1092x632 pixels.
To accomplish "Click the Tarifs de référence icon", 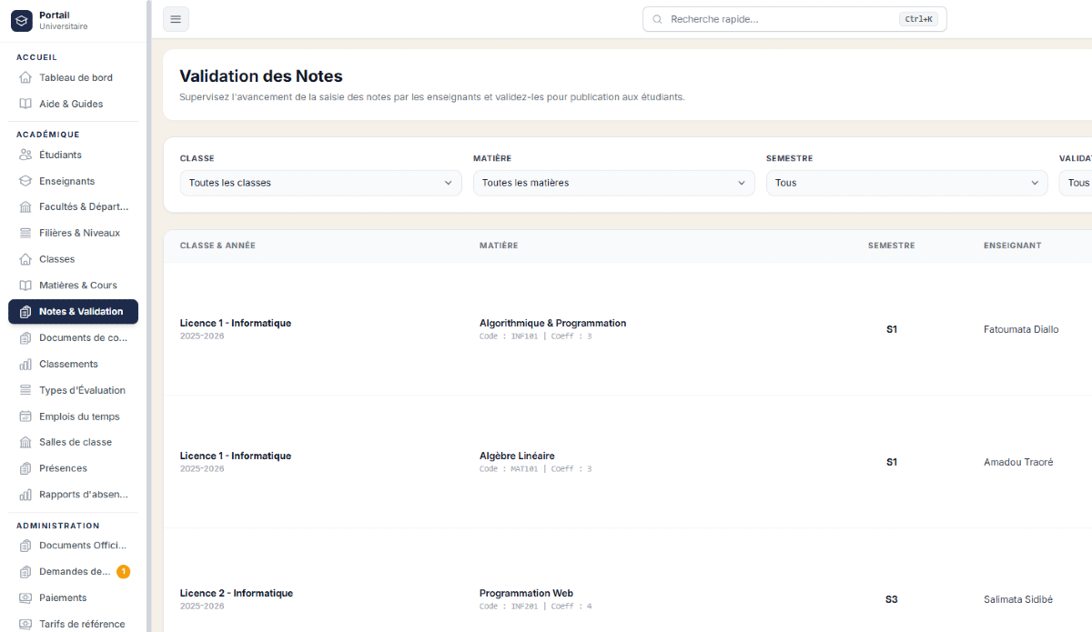I will click(x=25, y=624).
